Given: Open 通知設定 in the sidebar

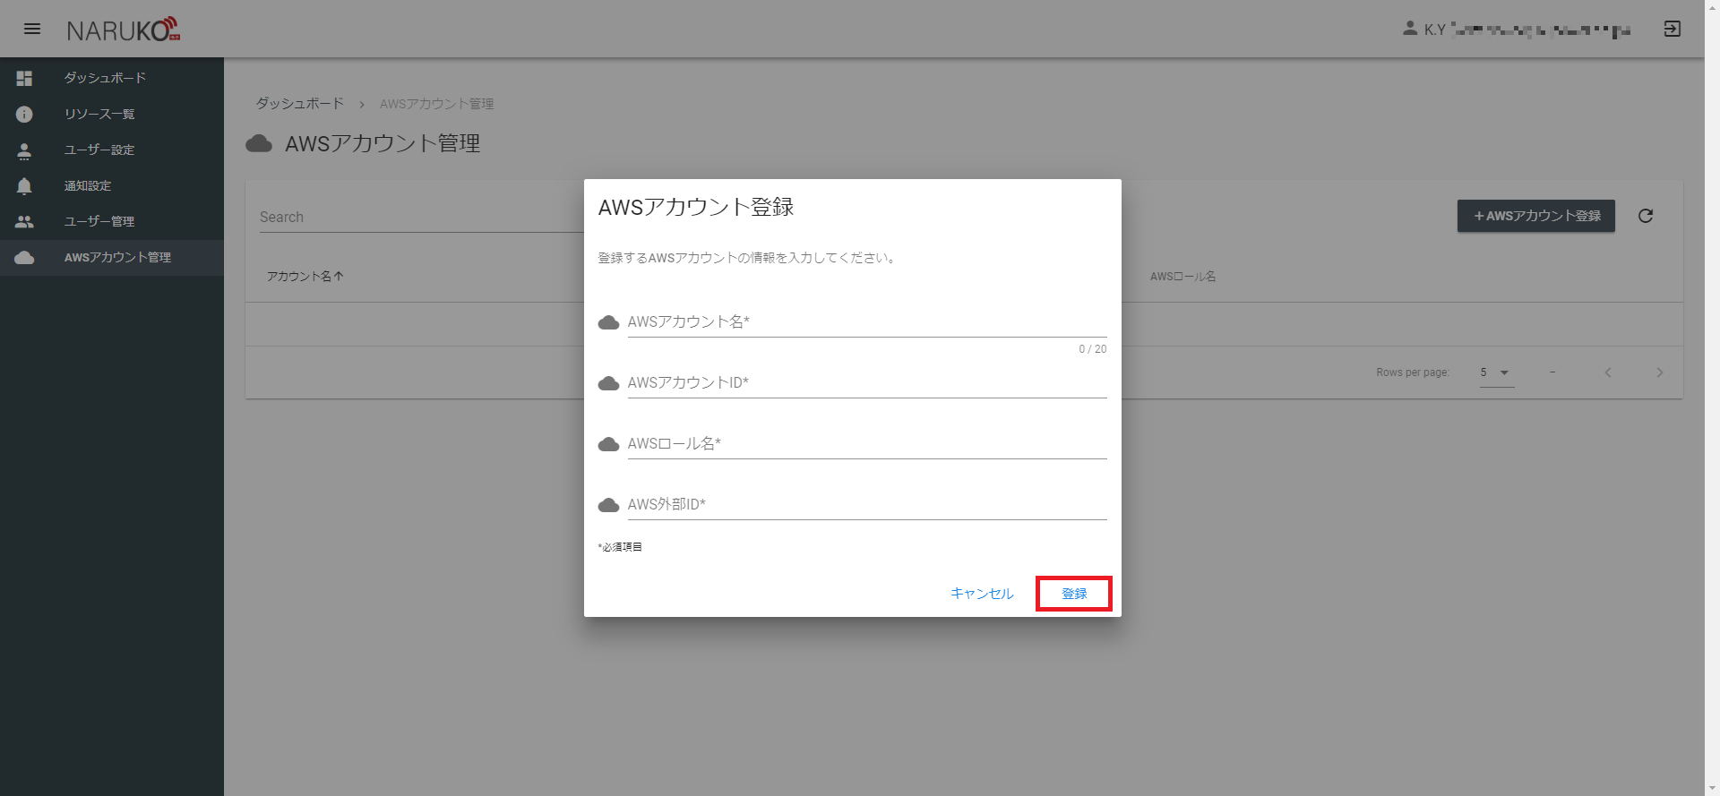Looking at the screenshot, I should 112,185.
